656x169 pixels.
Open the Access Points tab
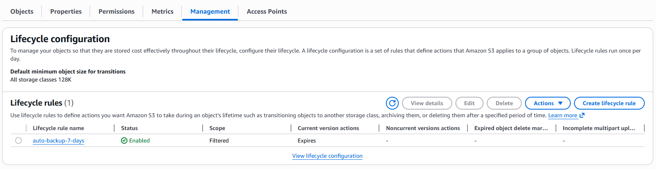(x=267, y=11)
